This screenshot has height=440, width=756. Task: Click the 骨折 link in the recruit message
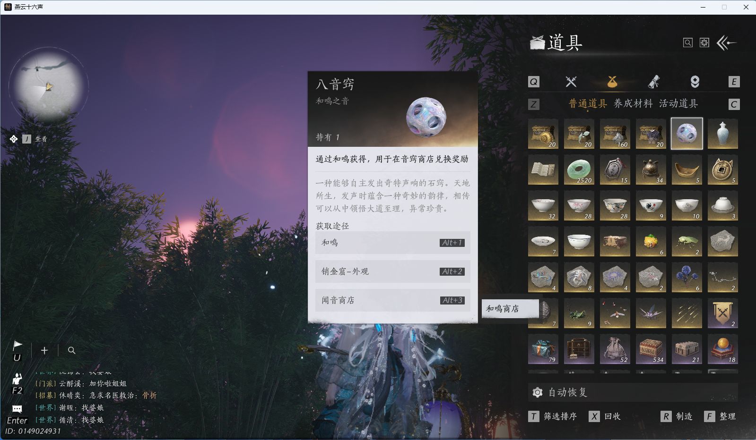pyautogui.click(x=149, y=396)
